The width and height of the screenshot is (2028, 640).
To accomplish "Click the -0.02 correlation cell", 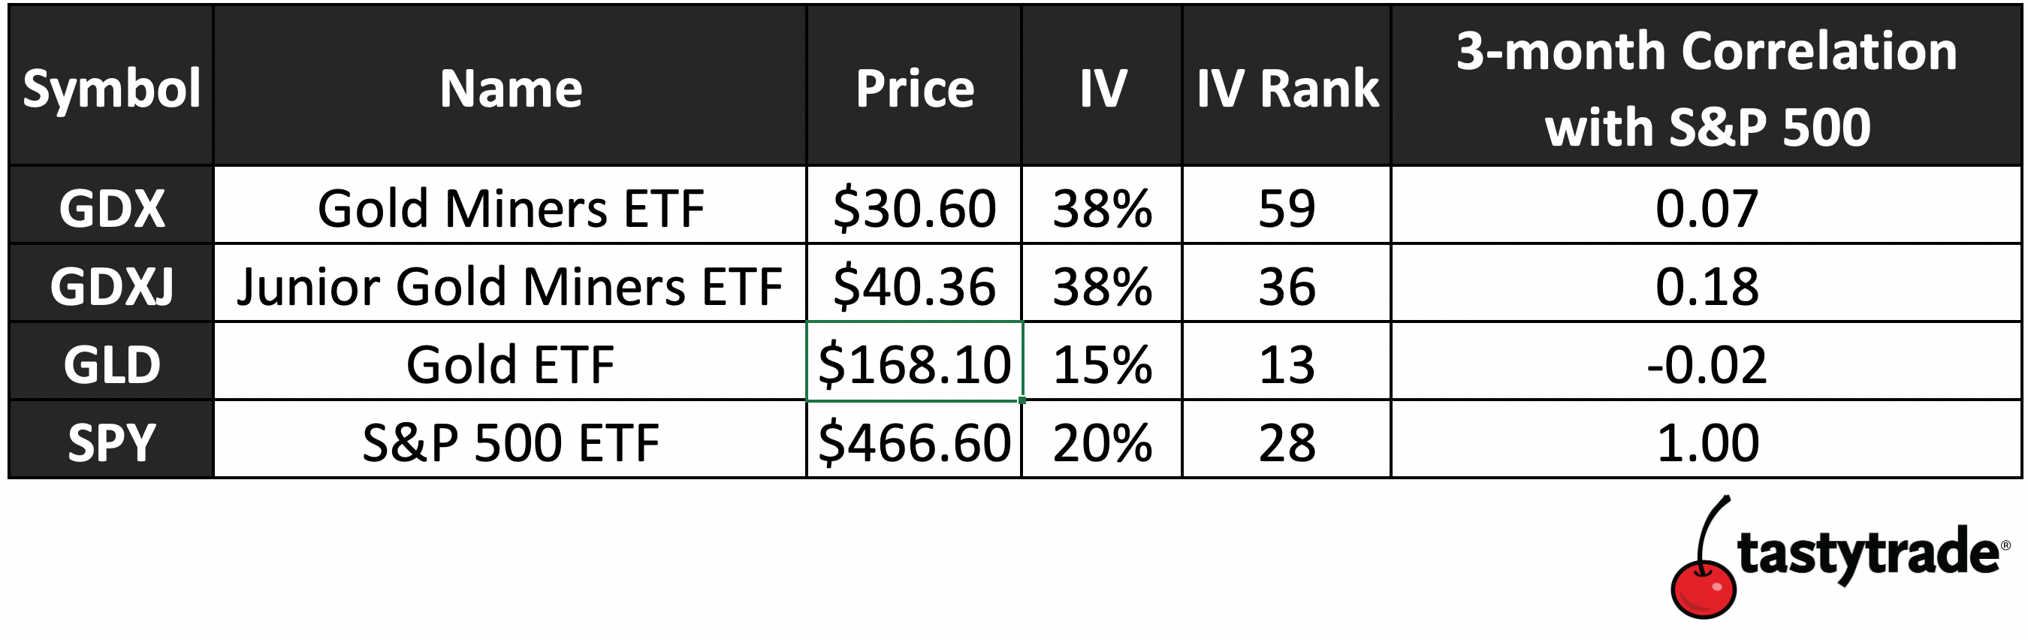I will [x=1706, y=361].
